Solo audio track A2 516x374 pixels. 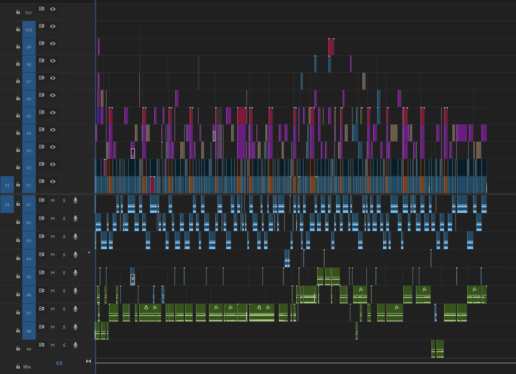pyautogui.click(x=64, y=218)
